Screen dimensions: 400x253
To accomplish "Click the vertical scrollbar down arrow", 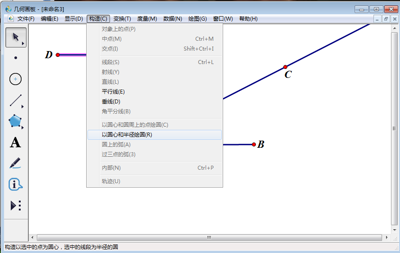I will [395, 230].
